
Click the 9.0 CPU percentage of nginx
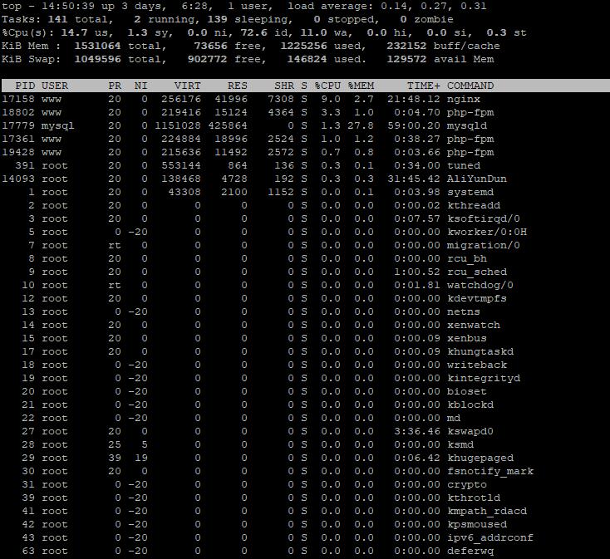[331, 99]
